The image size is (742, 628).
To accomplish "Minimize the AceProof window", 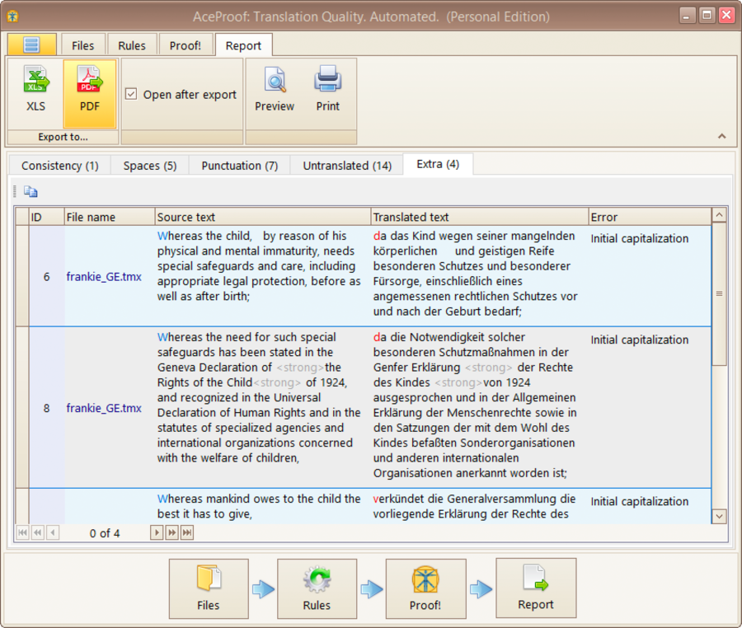I will [x=687, y=15].
